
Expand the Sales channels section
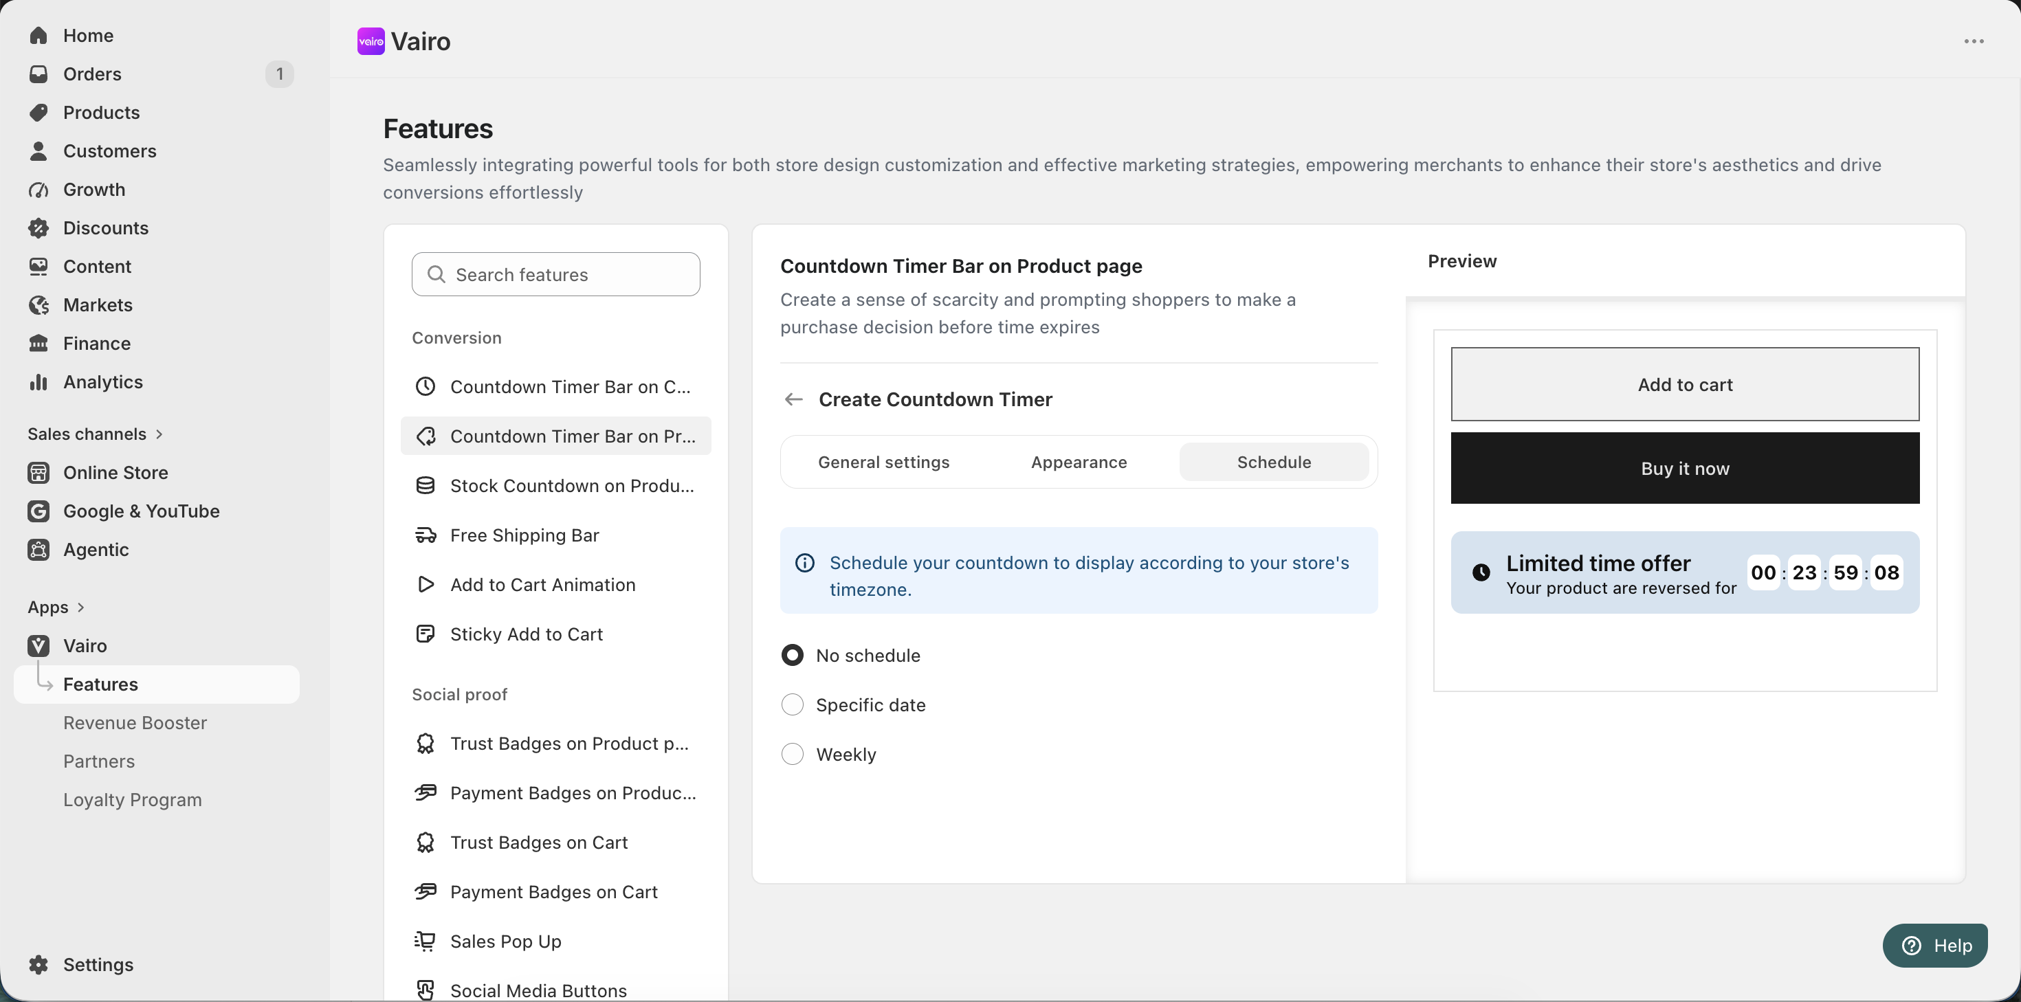[x=95, y=434]
